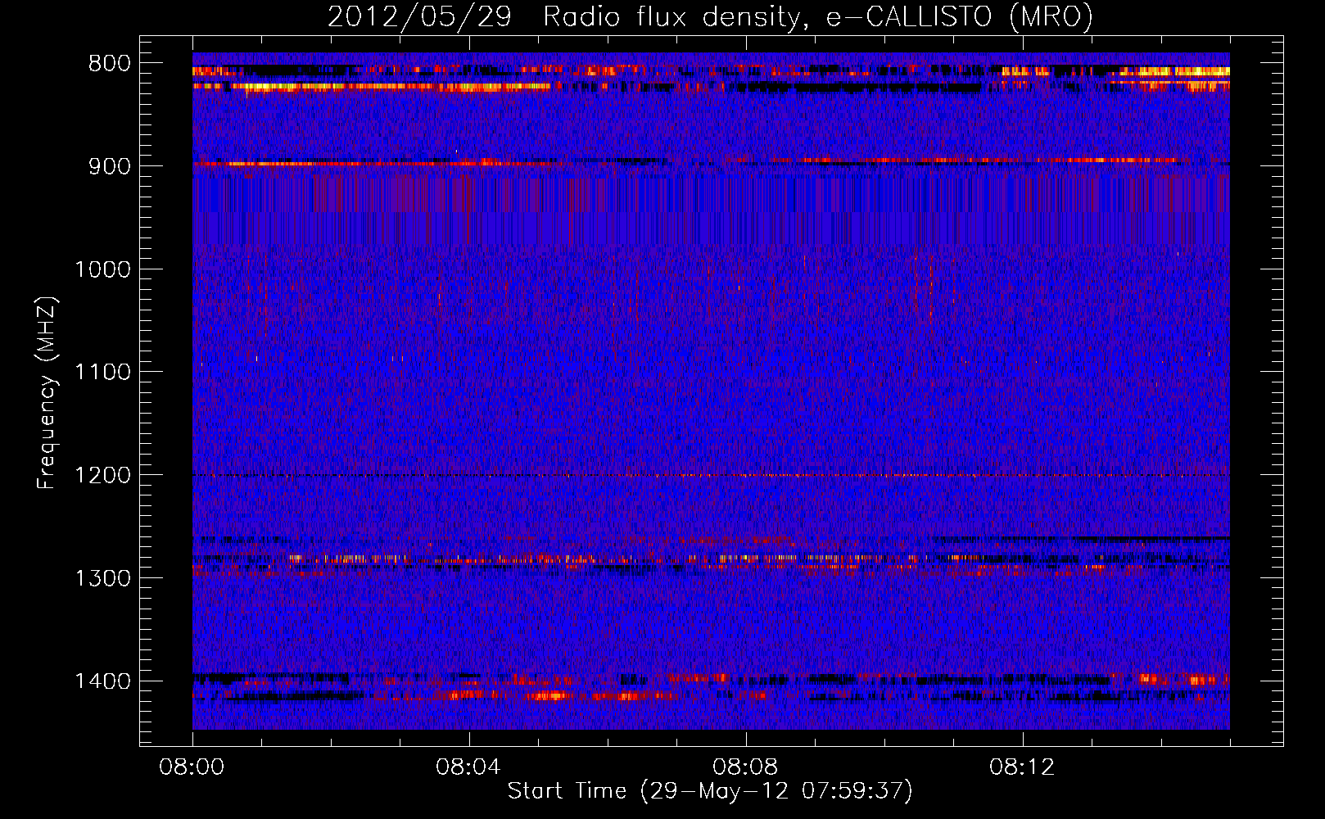Image resolution: width=1325 pixels, height=819 pixels.
Task: Click the 'Frequency (MHZ)' axis label
Action: point(47,393)
